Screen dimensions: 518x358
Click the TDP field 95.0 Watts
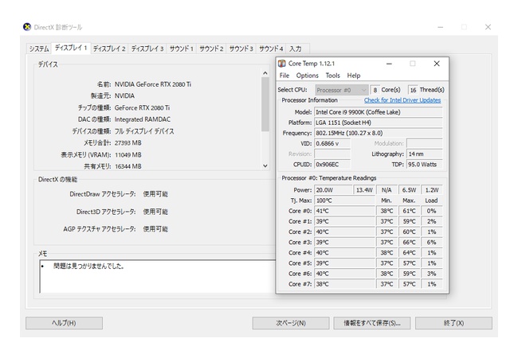click(x=425, y=165)
